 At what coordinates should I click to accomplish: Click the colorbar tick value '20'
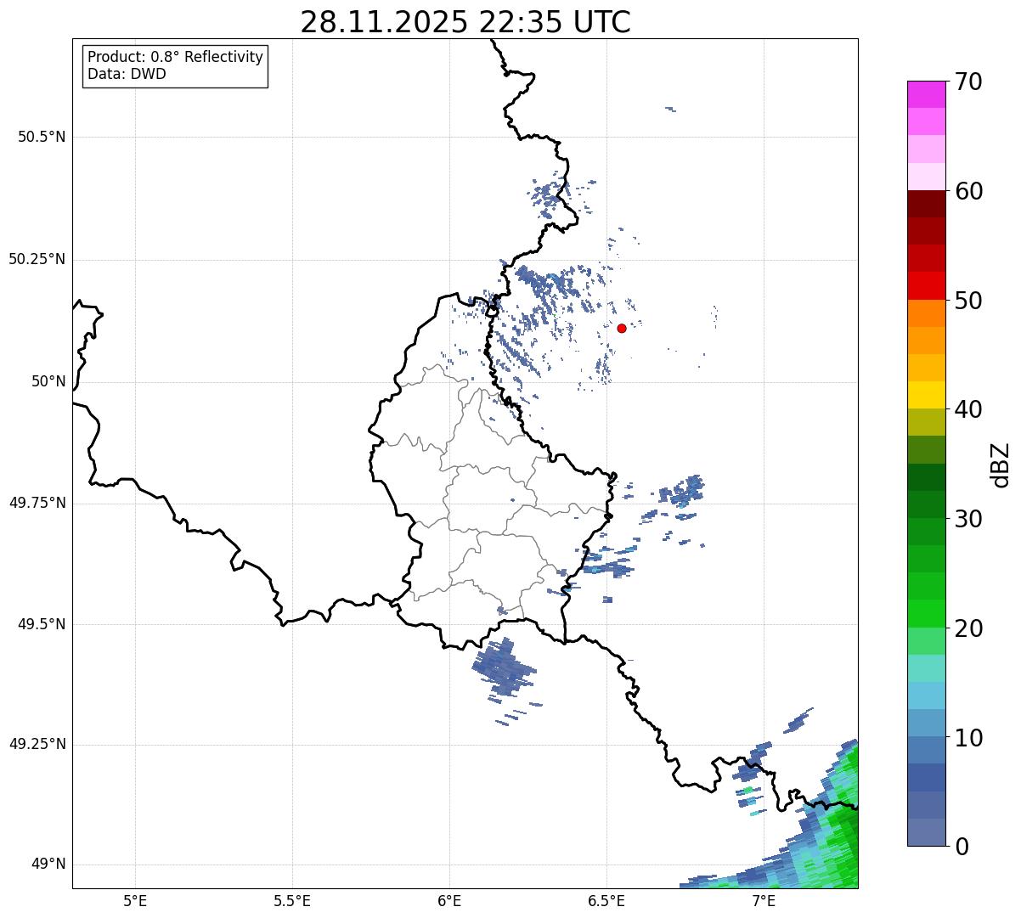tap(968, 628)
